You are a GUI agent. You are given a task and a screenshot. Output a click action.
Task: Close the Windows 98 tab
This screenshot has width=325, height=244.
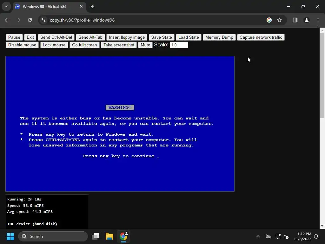(x=81, y=7)
